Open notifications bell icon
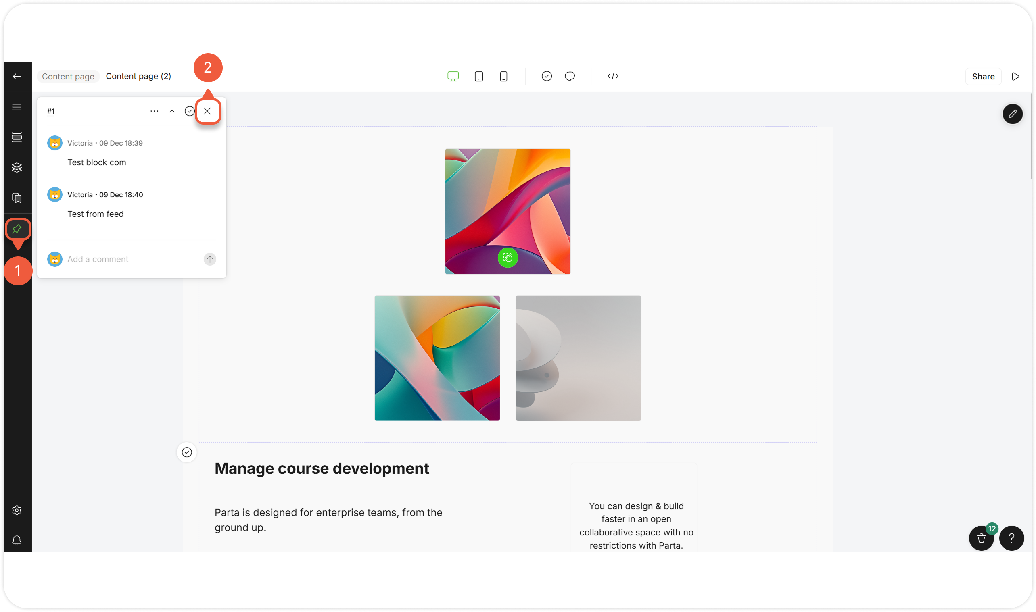 (17, 540)
